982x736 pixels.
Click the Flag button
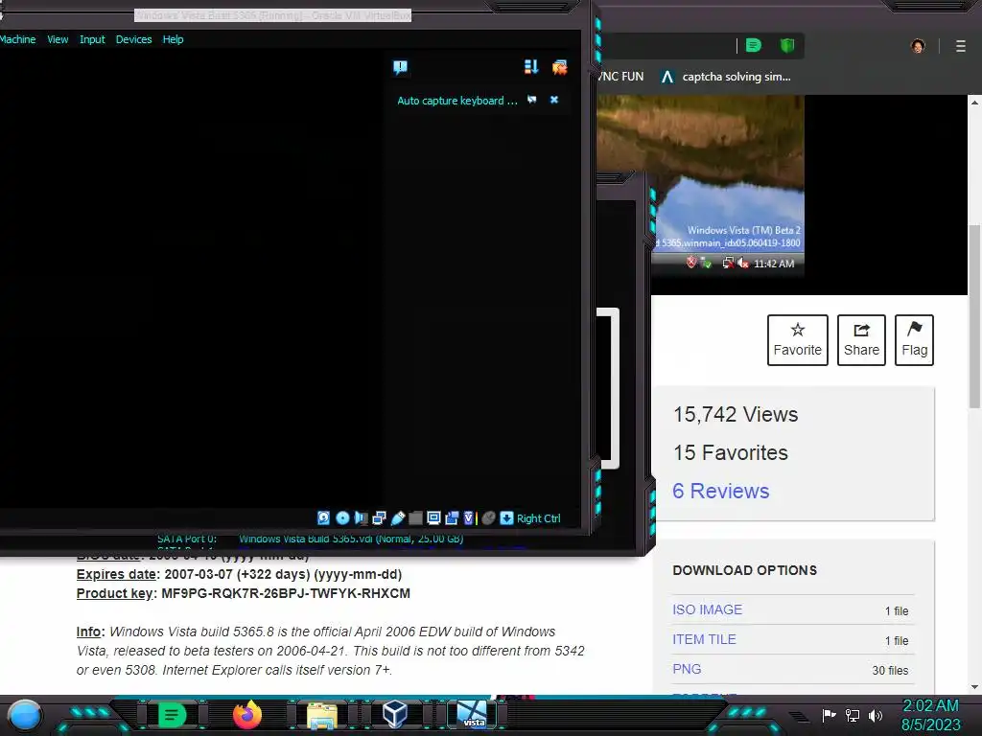click(914, 340)
